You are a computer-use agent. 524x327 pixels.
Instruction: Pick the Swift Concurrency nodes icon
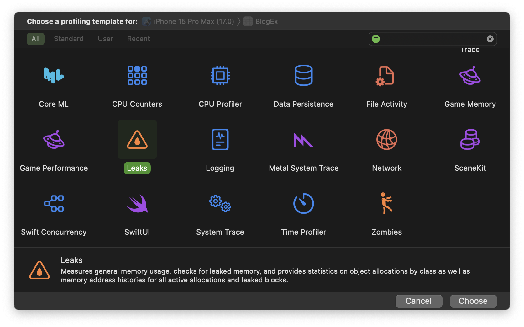(54, 203)
